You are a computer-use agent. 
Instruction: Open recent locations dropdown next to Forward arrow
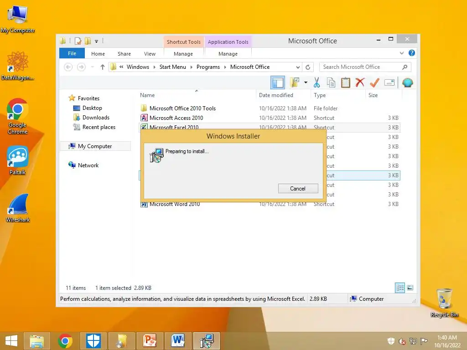click(x=92, y=67)
